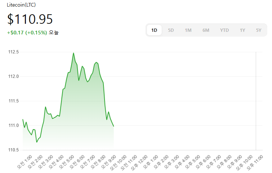Viewport: 272px width, 173px height.
Task: Click the Litecoin(LTC) title text
Action: 21,5
